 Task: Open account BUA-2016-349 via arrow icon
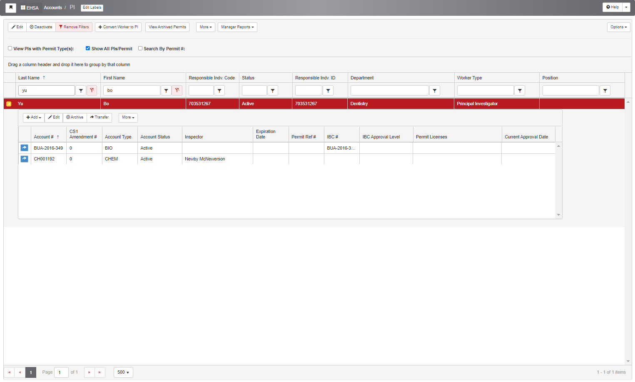25,148
